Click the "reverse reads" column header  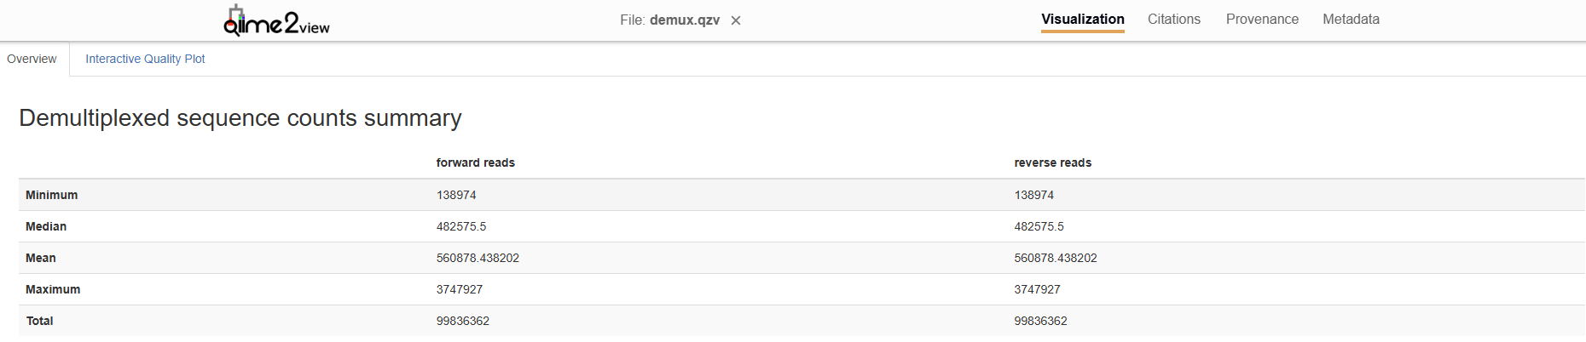(1052, 162)
